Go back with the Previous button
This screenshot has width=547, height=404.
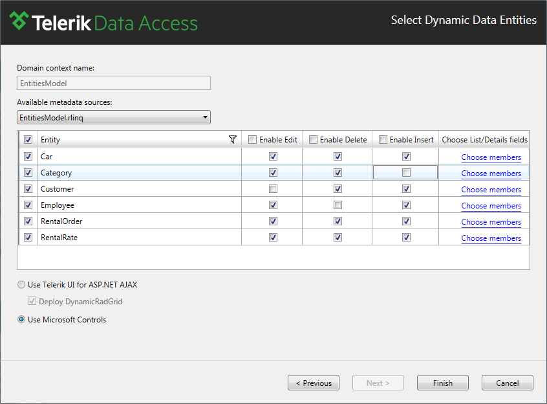point(314,383)
